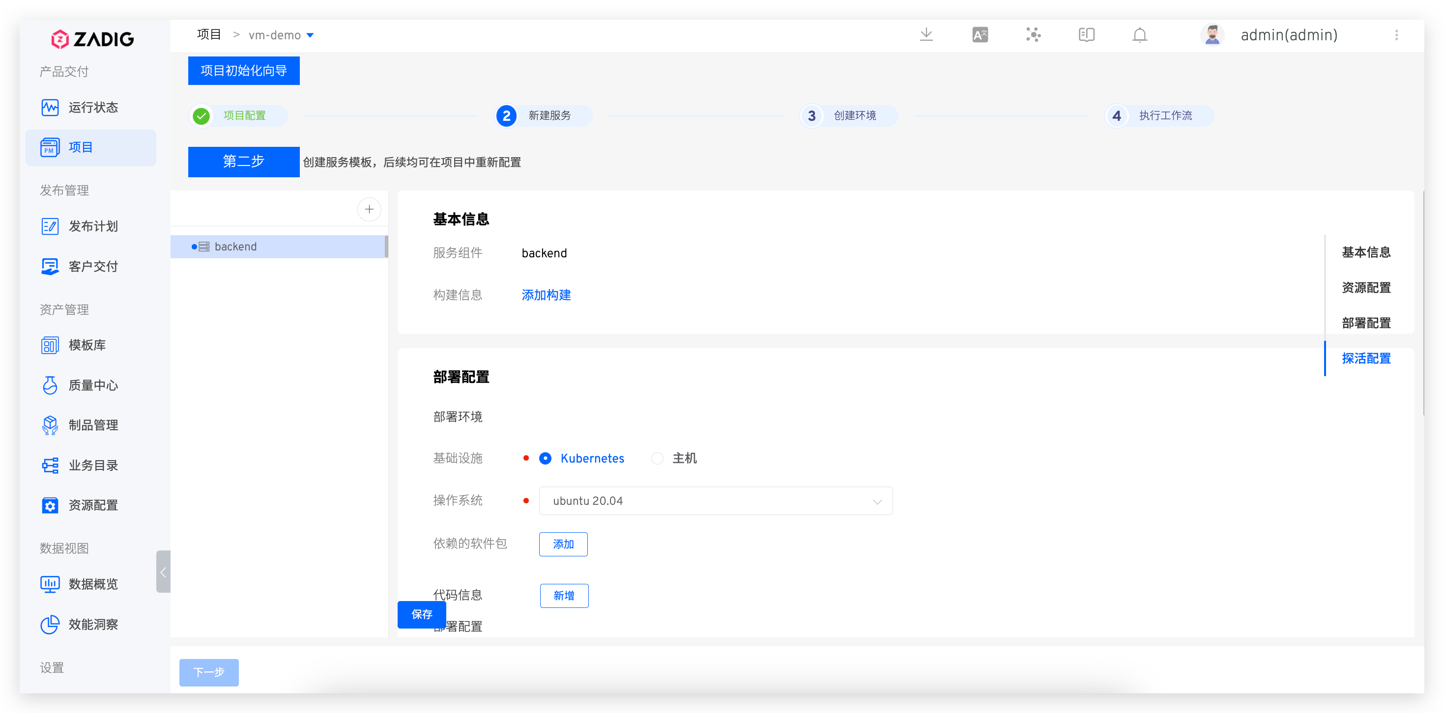Select the Kubernetes radio option

545,458
